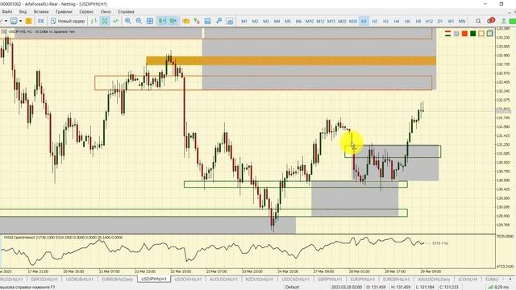This screenshot has height=290, width=516.
Task: Take chart screenshot with camera icon
Action: pos(230,22)
